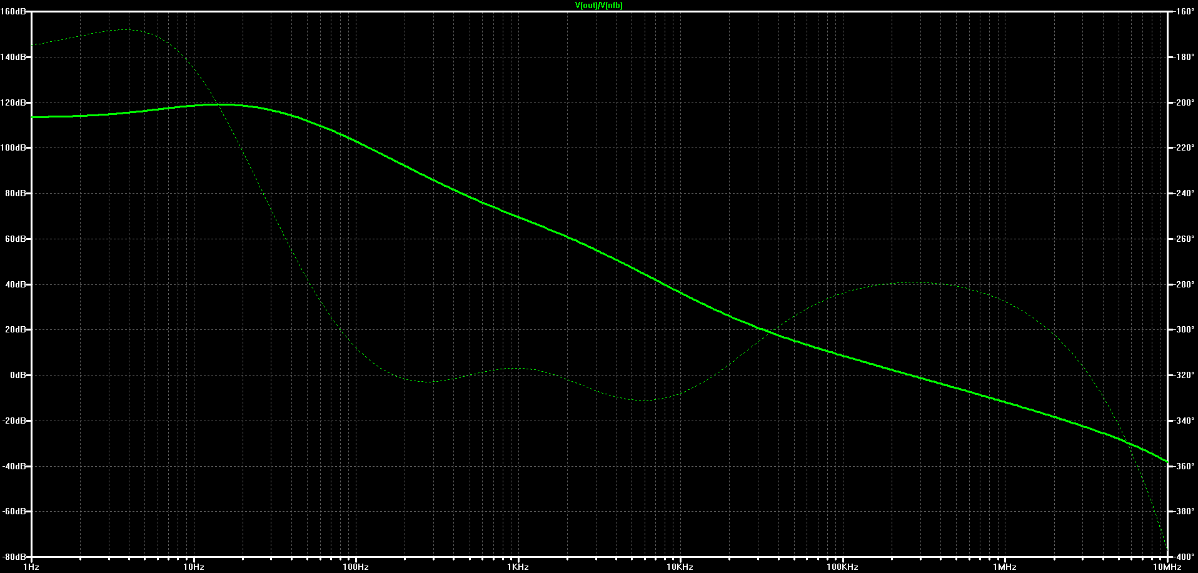
Task: Click the 10KHz label on the frequency axis
Action: pyautogui.click(x=680, y=567)
